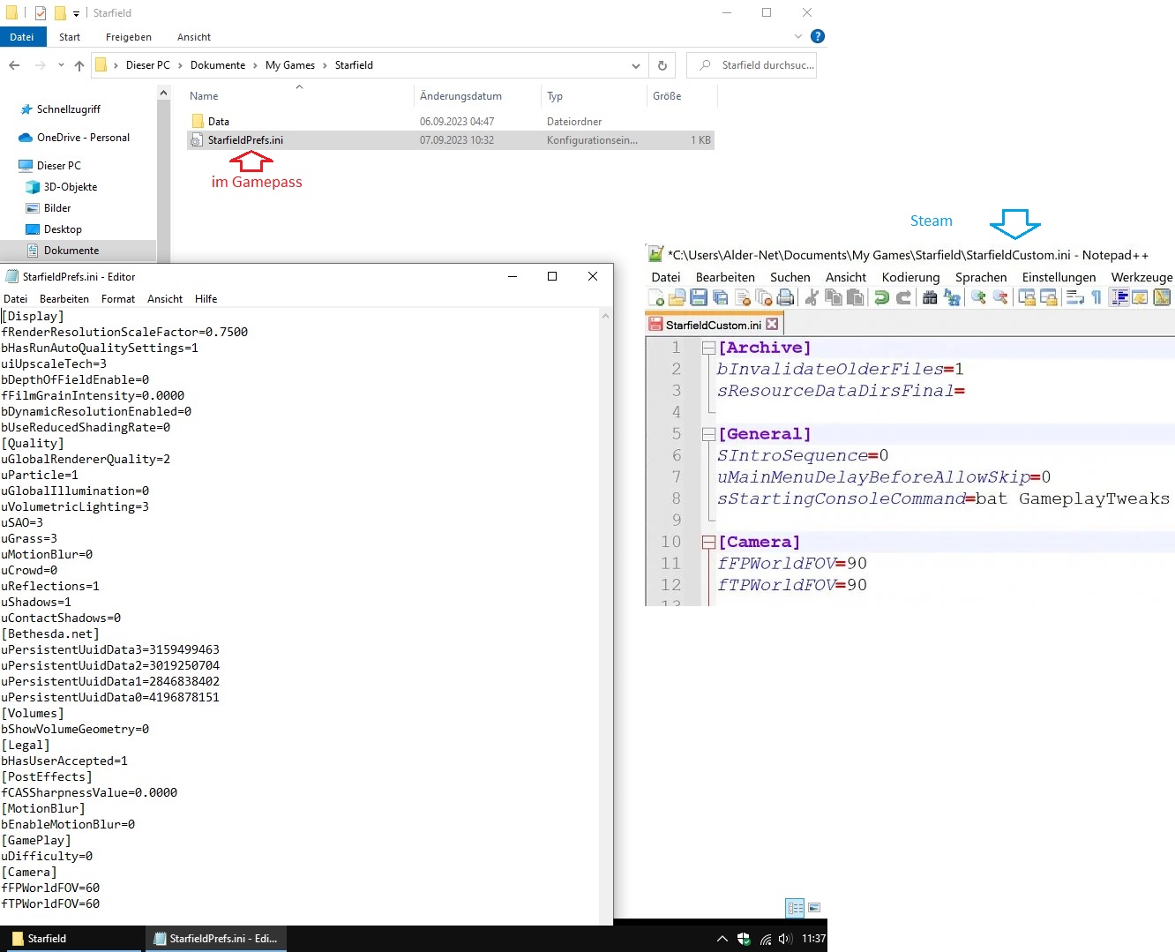Click the Close document icon in Notepad++ toolbar
The image size is (1175, 952).
tap(743, 297)
